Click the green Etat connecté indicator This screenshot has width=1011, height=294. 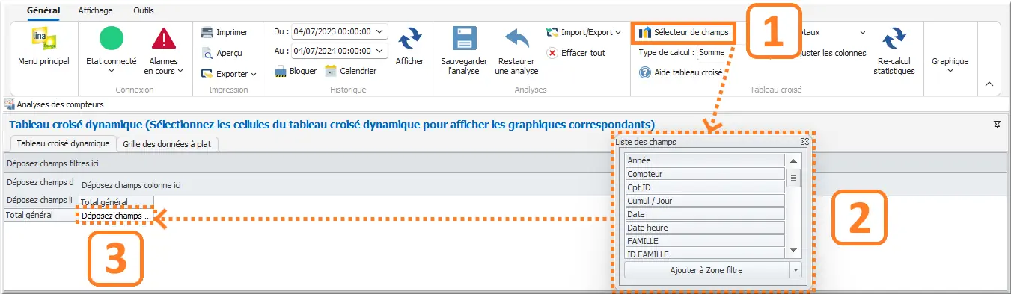coord(112,38)
